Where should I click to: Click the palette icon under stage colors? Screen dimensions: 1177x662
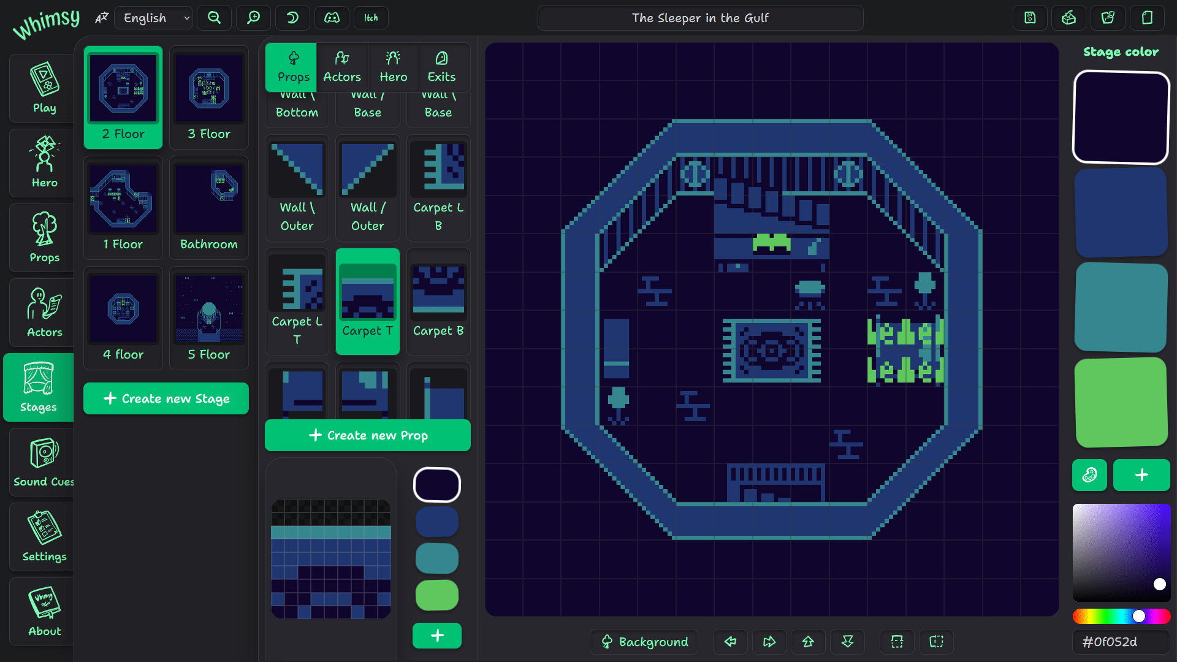tap(1089, 475)
